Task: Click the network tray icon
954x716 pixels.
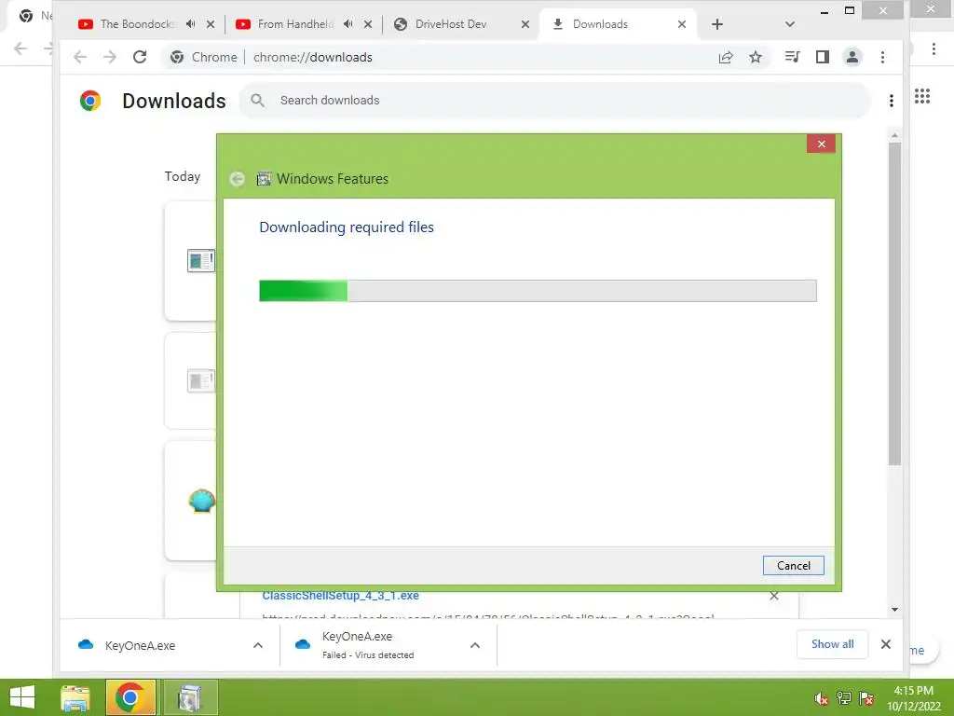Action: coord(844,698)
